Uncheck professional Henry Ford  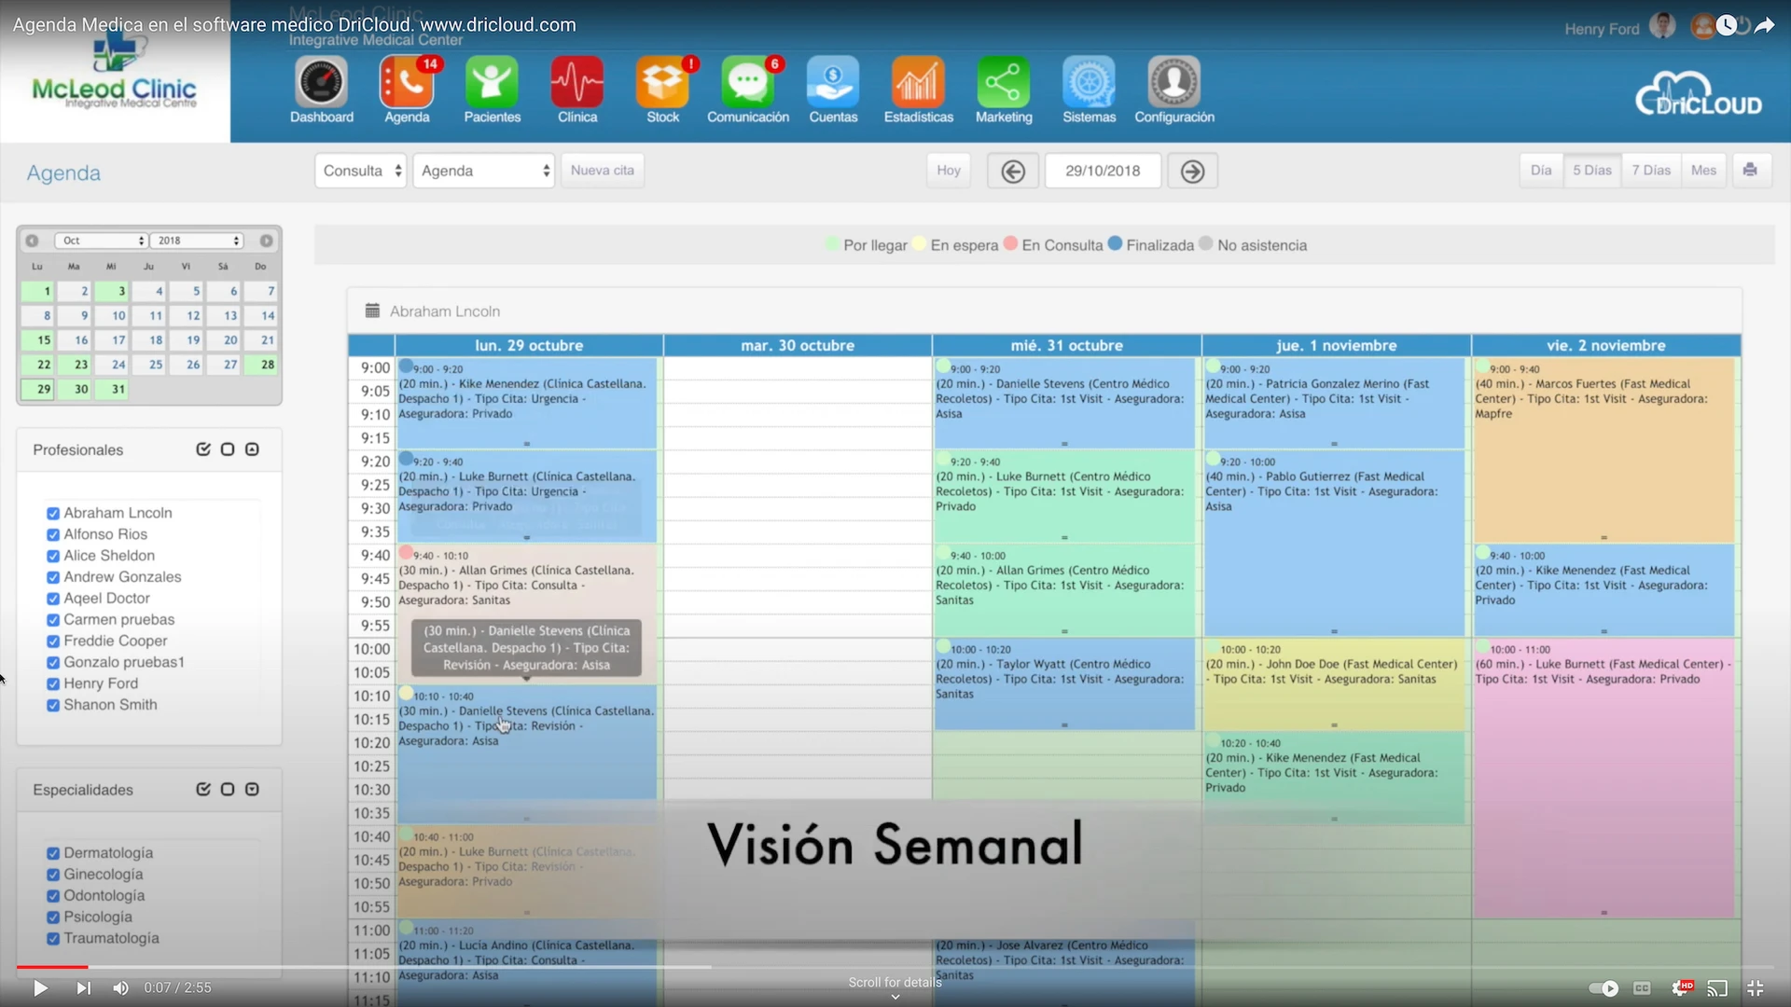click(x=53, y=683)
